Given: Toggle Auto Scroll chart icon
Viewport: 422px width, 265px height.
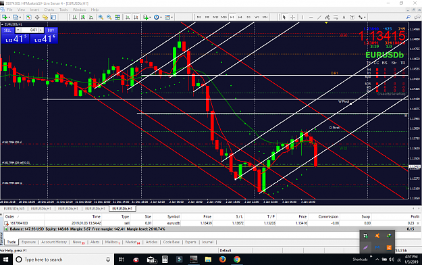Looking at the screenshot, I should pyautogui.click(x=128, y=18).
